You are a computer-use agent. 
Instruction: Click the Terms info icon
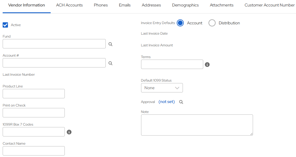[x=207, y=65]
